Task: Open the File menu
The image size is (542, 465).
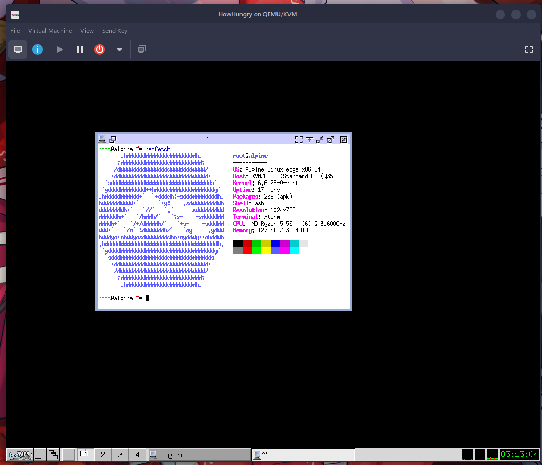Action: tap(15, 31)
